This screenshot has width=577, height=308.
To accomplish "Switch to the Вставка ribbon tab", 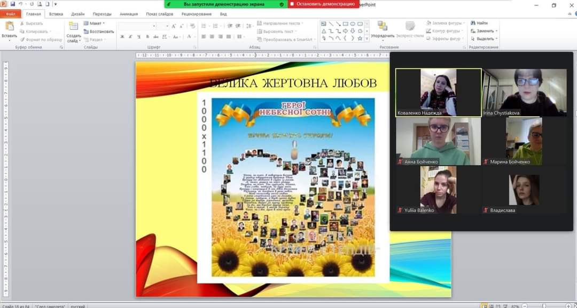I will 56,14.
